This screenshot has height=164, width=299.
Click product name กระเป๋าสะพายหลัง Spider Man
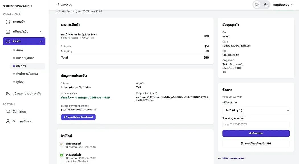79,34
